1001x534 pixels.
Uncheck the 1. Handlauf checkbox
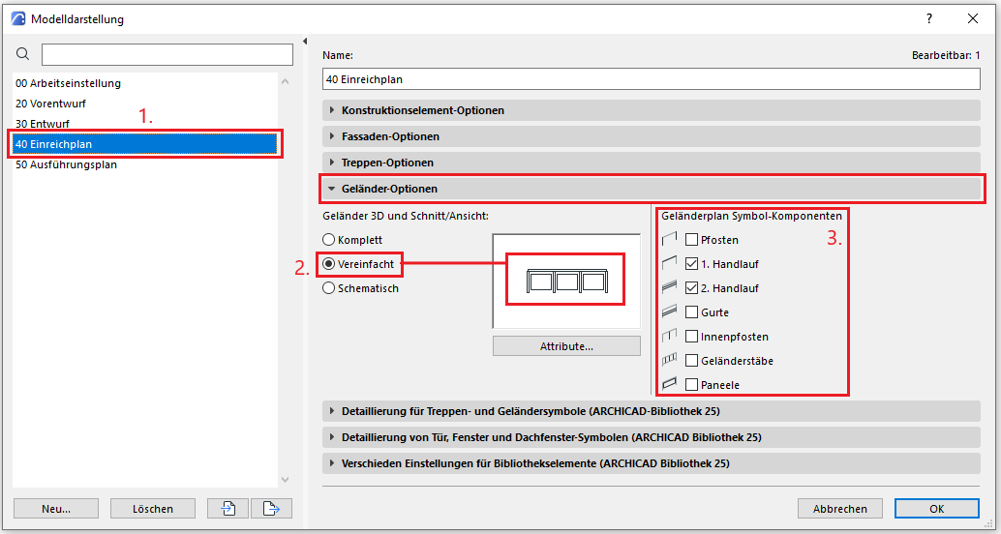(x=691, y=263)
